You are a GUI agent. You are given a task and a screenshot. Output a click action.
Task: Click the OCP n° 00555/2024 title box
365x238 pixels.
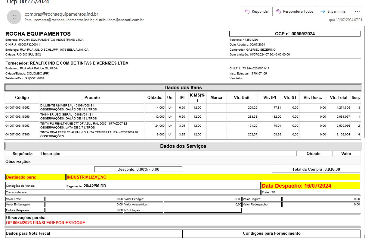[x=295, y=34]
